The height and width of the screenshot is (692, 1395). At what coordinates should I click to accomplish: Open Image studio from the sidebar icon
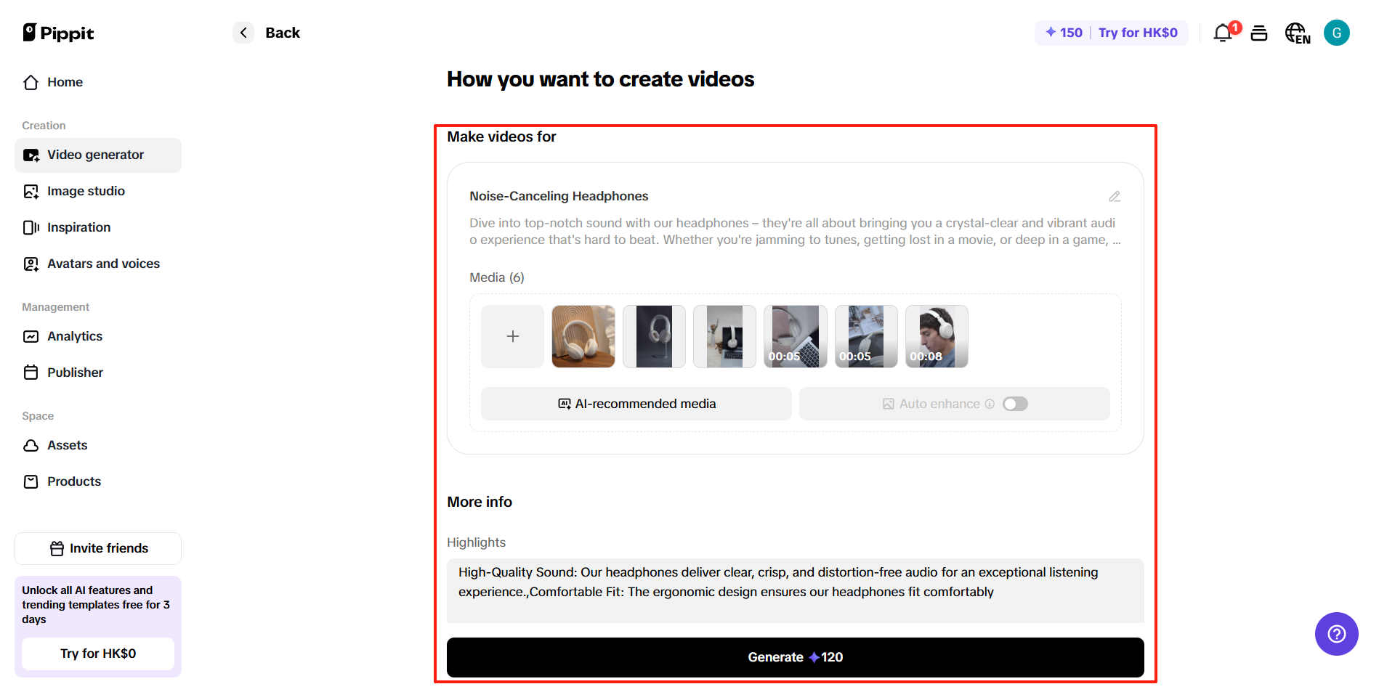(31, 191)
